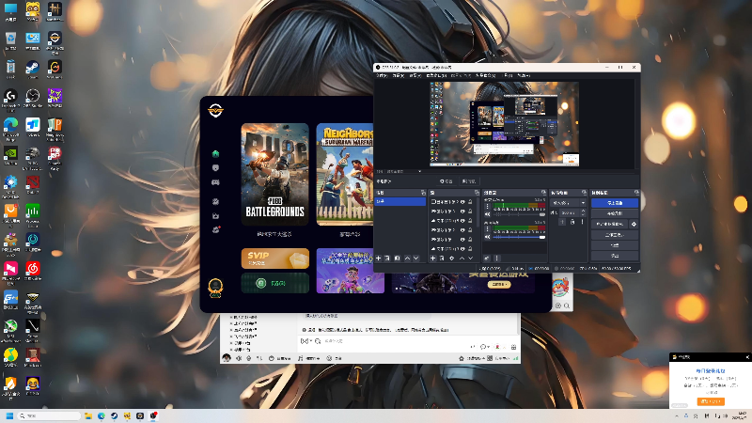
Task: Hide the second source via eye icon
Action: pos(462,211)
